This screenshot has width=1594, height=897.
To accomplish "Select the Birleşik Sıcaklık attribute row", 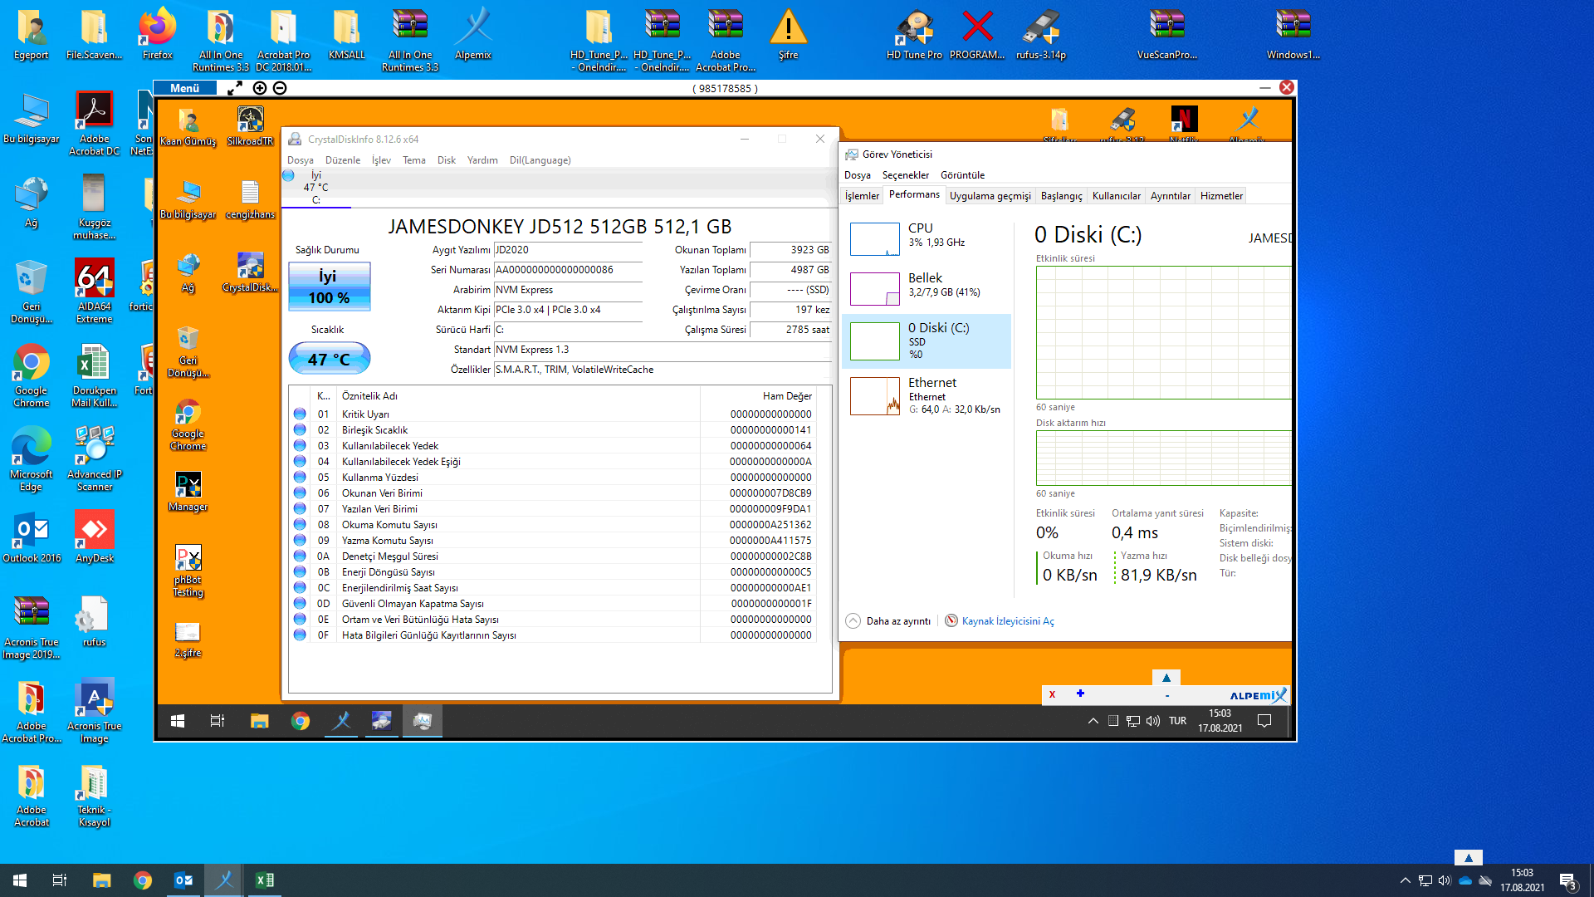I will 553,429.
